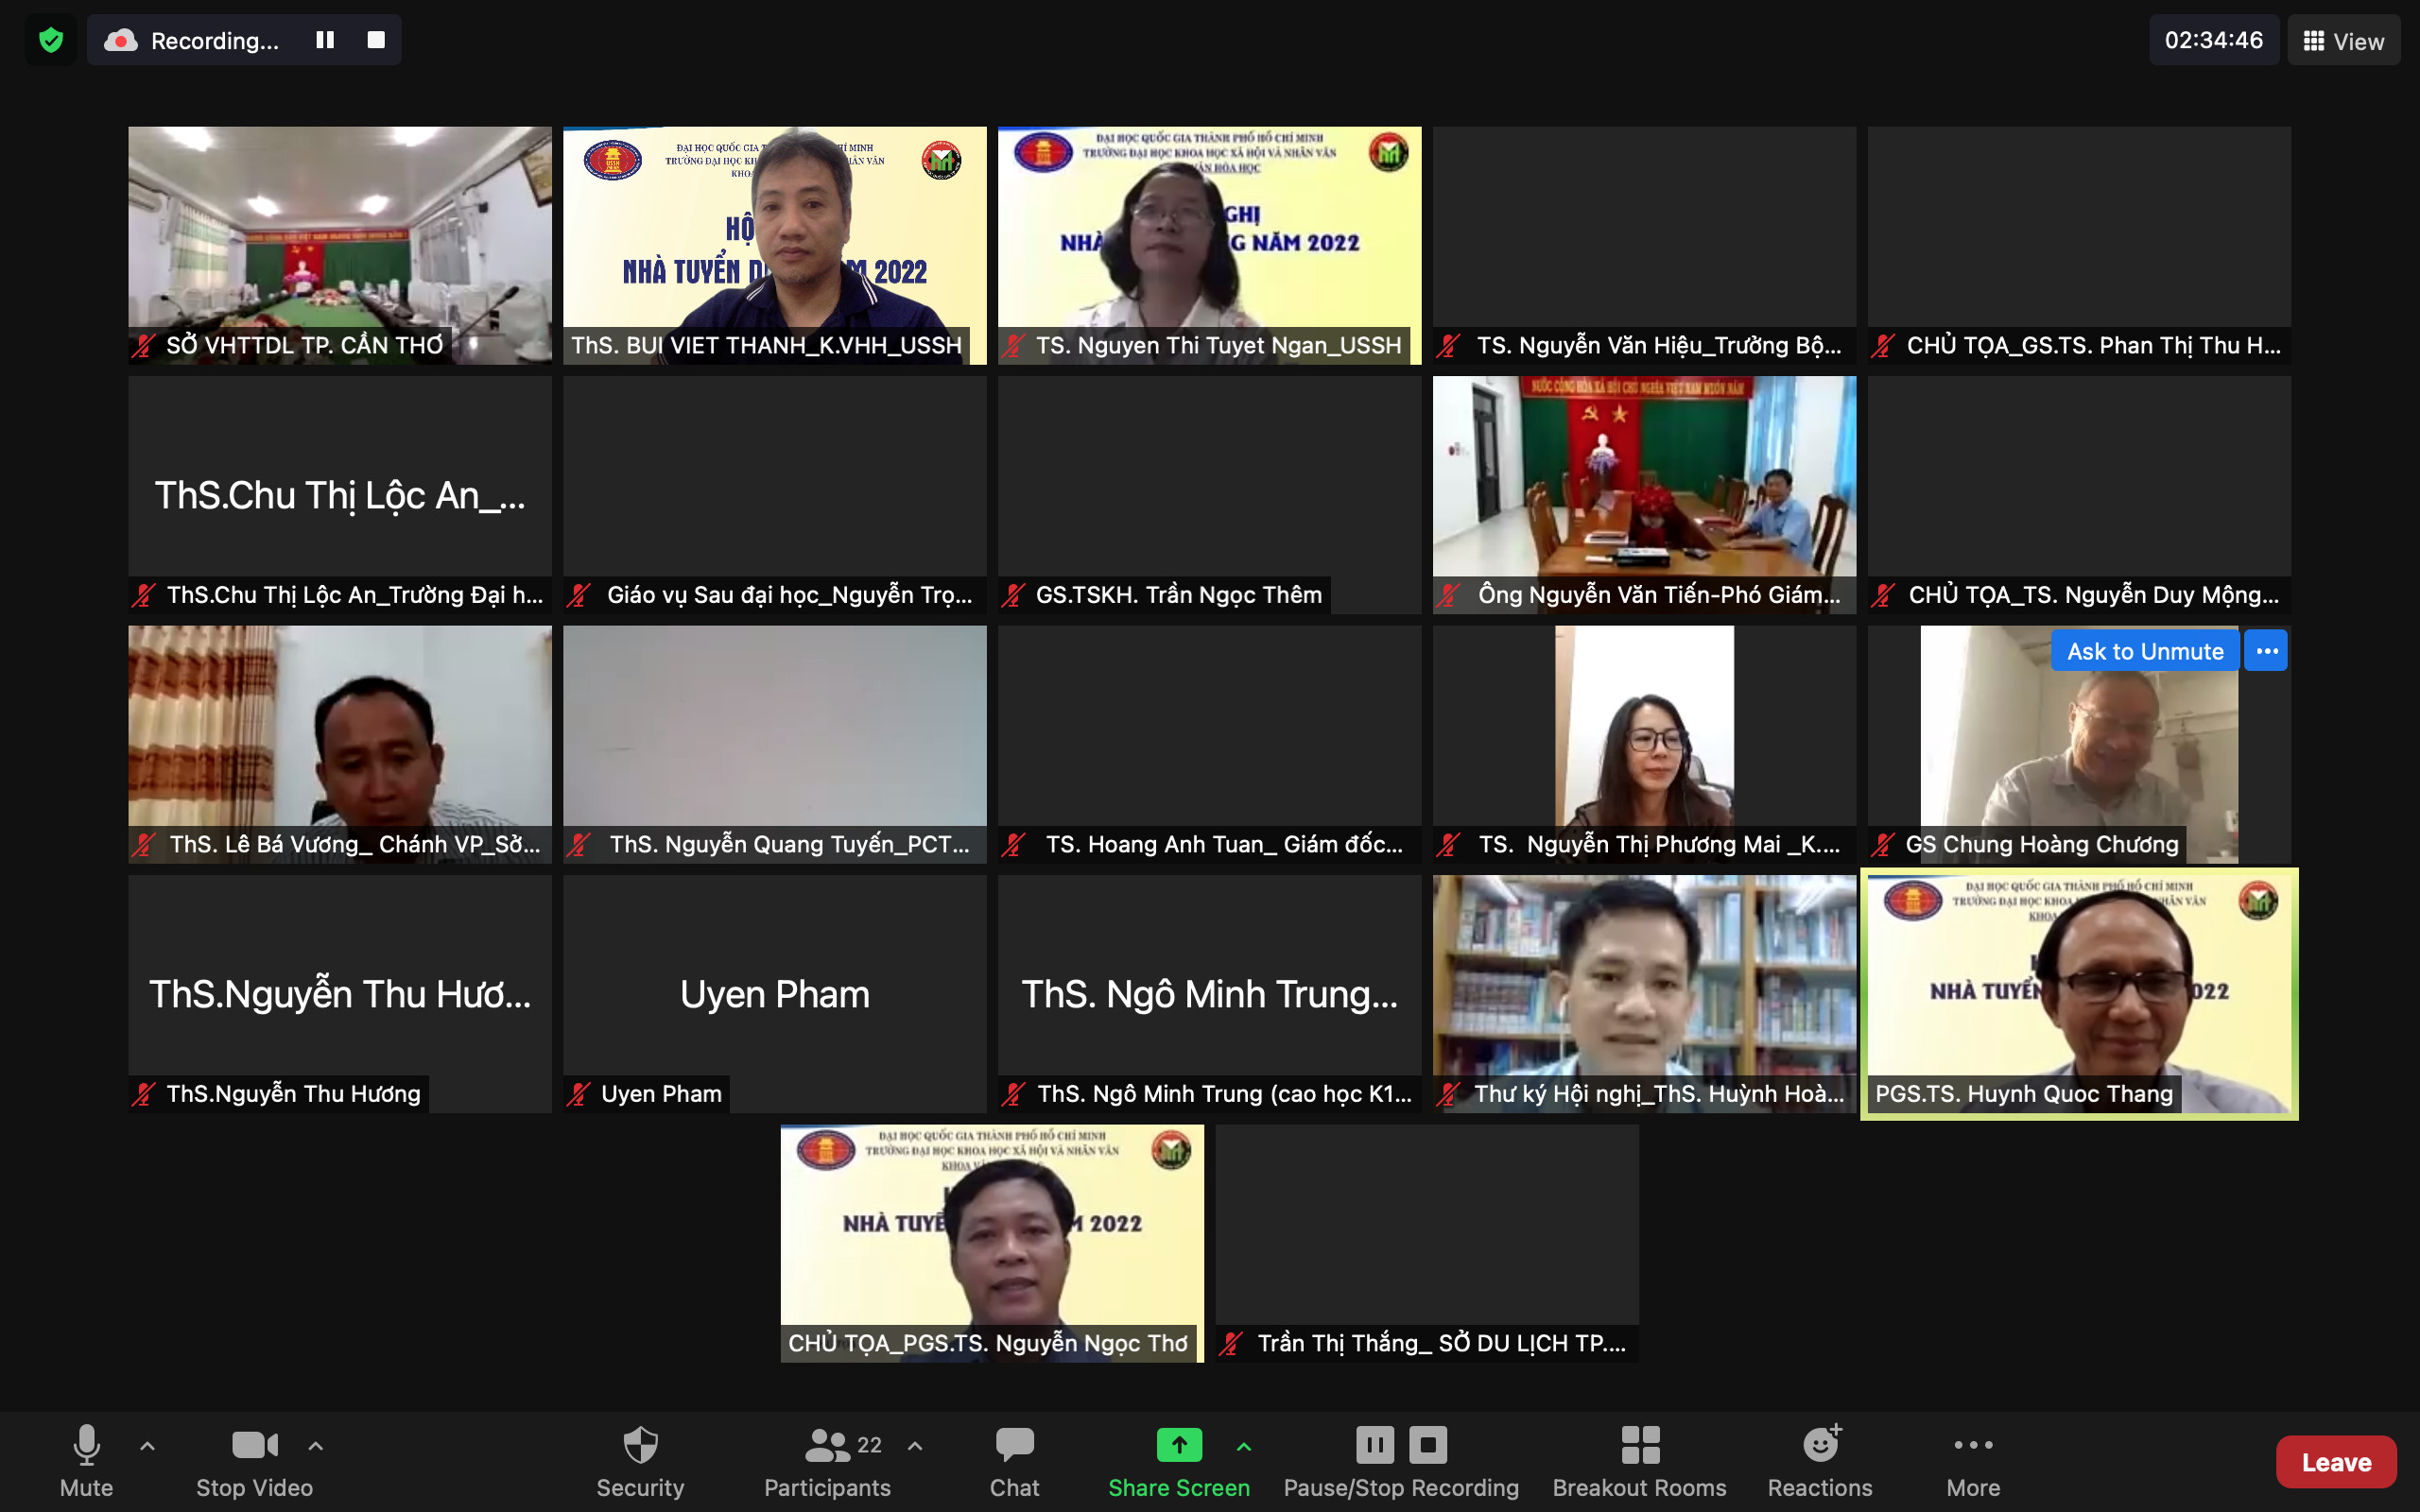
Task: Open the Security options
Action: (640, 1461)
